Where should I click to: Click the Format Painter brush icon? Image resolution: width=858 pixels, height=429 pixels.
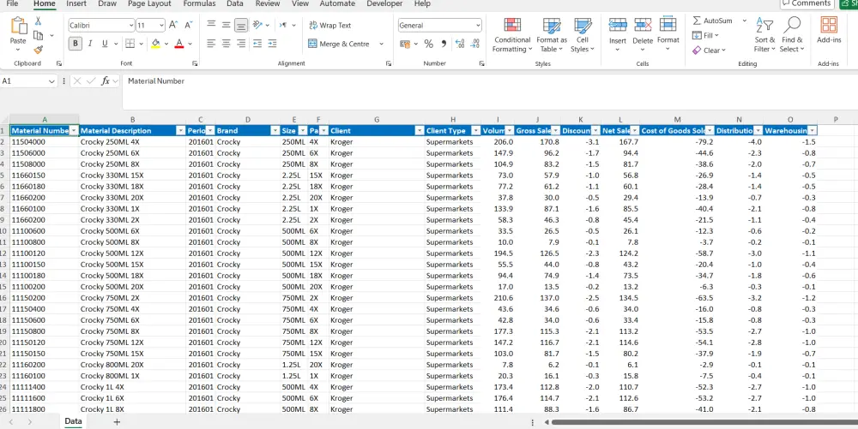38,50
